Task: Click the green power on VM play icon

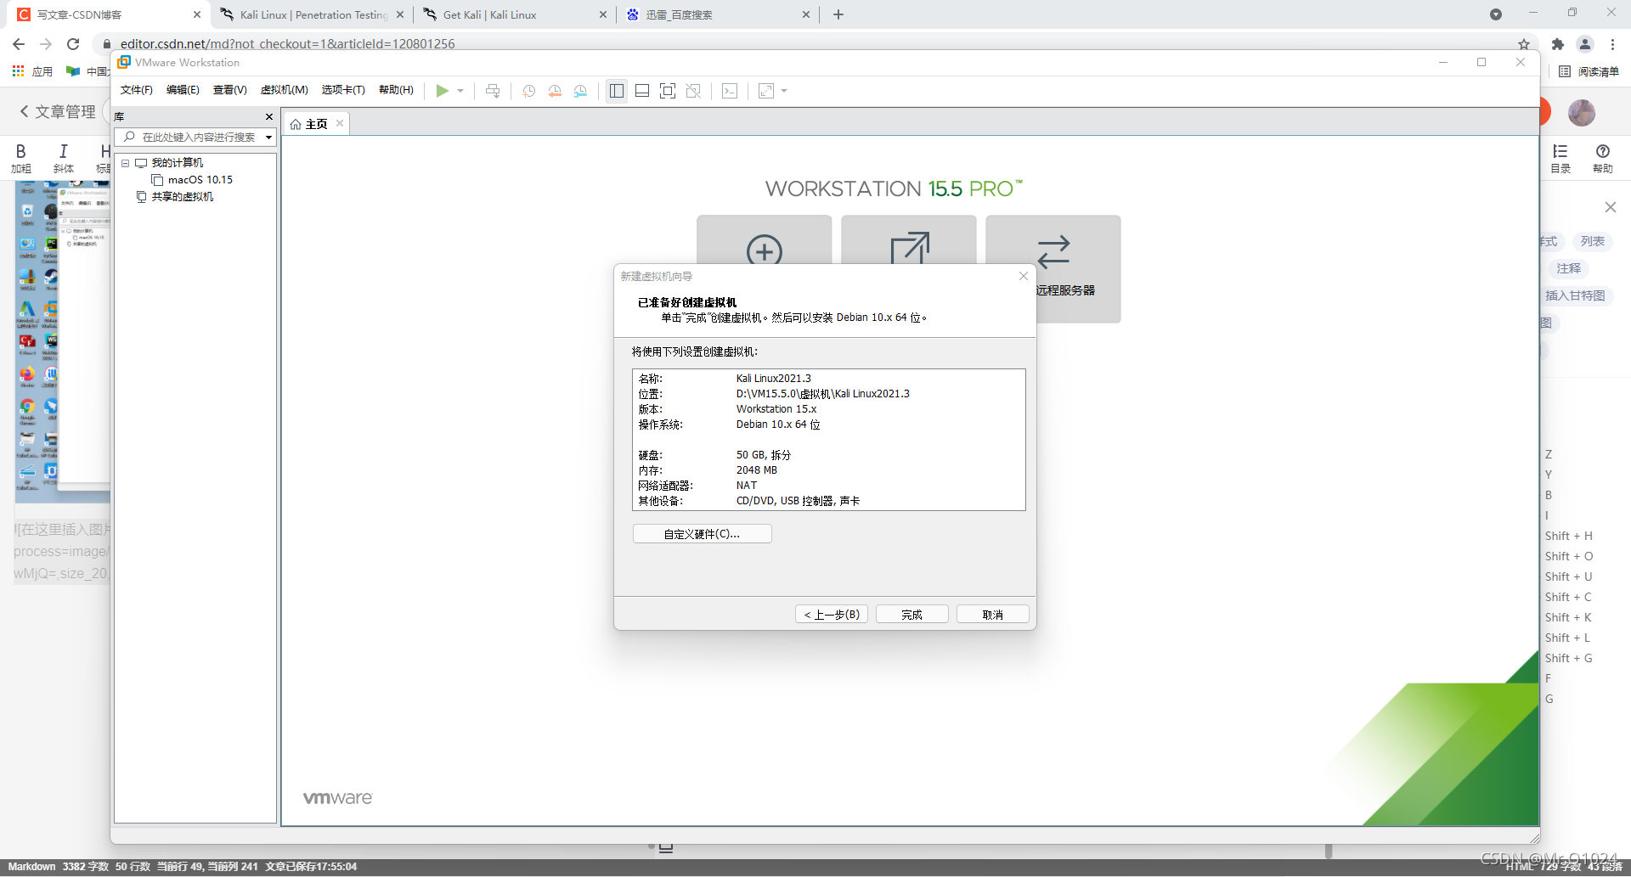Action: point(442,91)
